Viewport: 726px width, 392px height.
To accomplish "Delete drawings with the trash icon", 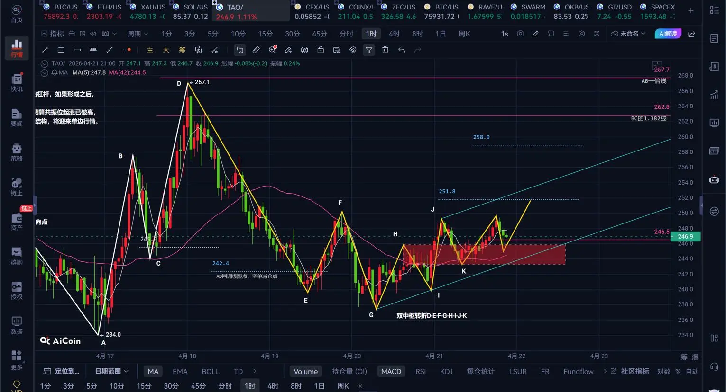I will (x=385, y=50).
